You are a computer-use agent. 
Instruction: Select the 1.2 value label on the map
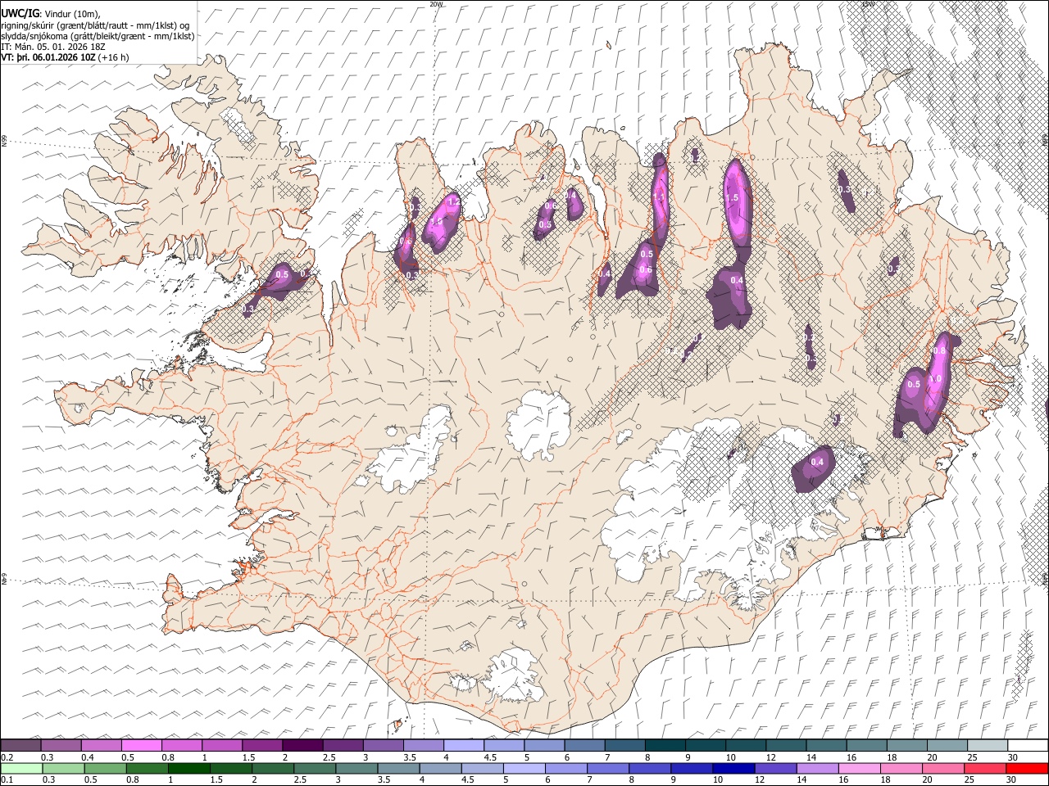(453, 202)
